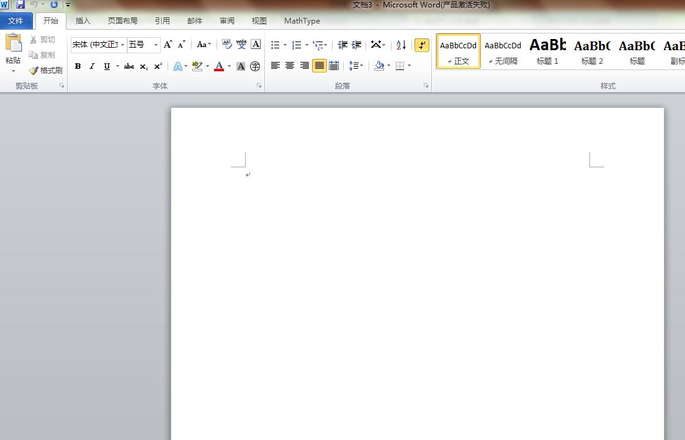Image resolution: width=685 pixels, height=440 pixels.
Task: Toggle show/hide paragraph marks
Action: click(422, 45)
